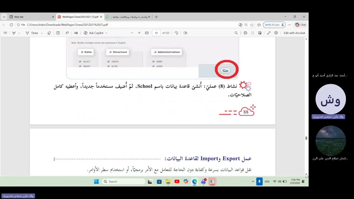Click Fit to width icon
This screenshot has height=199, width=354.
(x=147, y=33)
